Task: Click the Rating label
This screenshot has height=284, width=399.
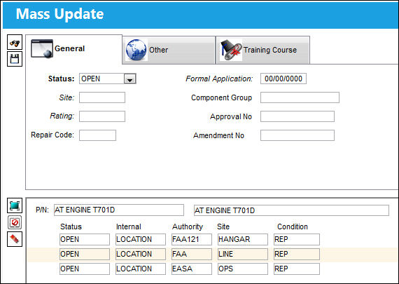Action: (x=62, y=116)
